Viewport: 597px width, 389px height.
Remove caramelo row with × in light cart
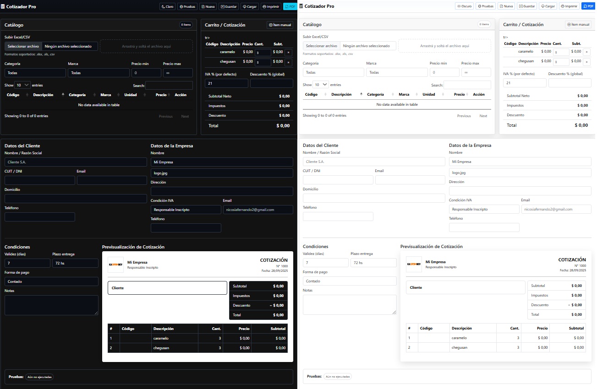coord(587,52)
